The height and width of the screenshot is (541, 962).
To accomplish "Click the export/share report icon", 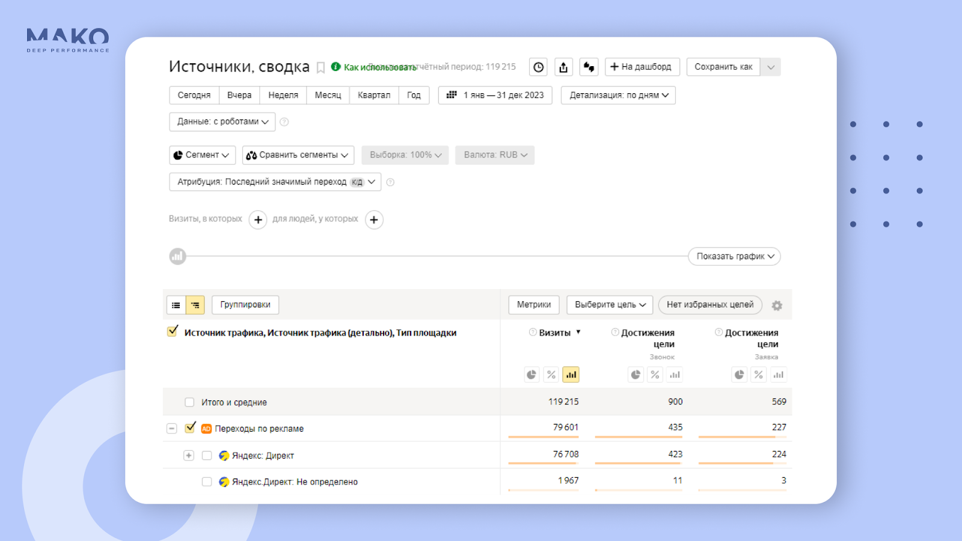I will tap(563, 67).
